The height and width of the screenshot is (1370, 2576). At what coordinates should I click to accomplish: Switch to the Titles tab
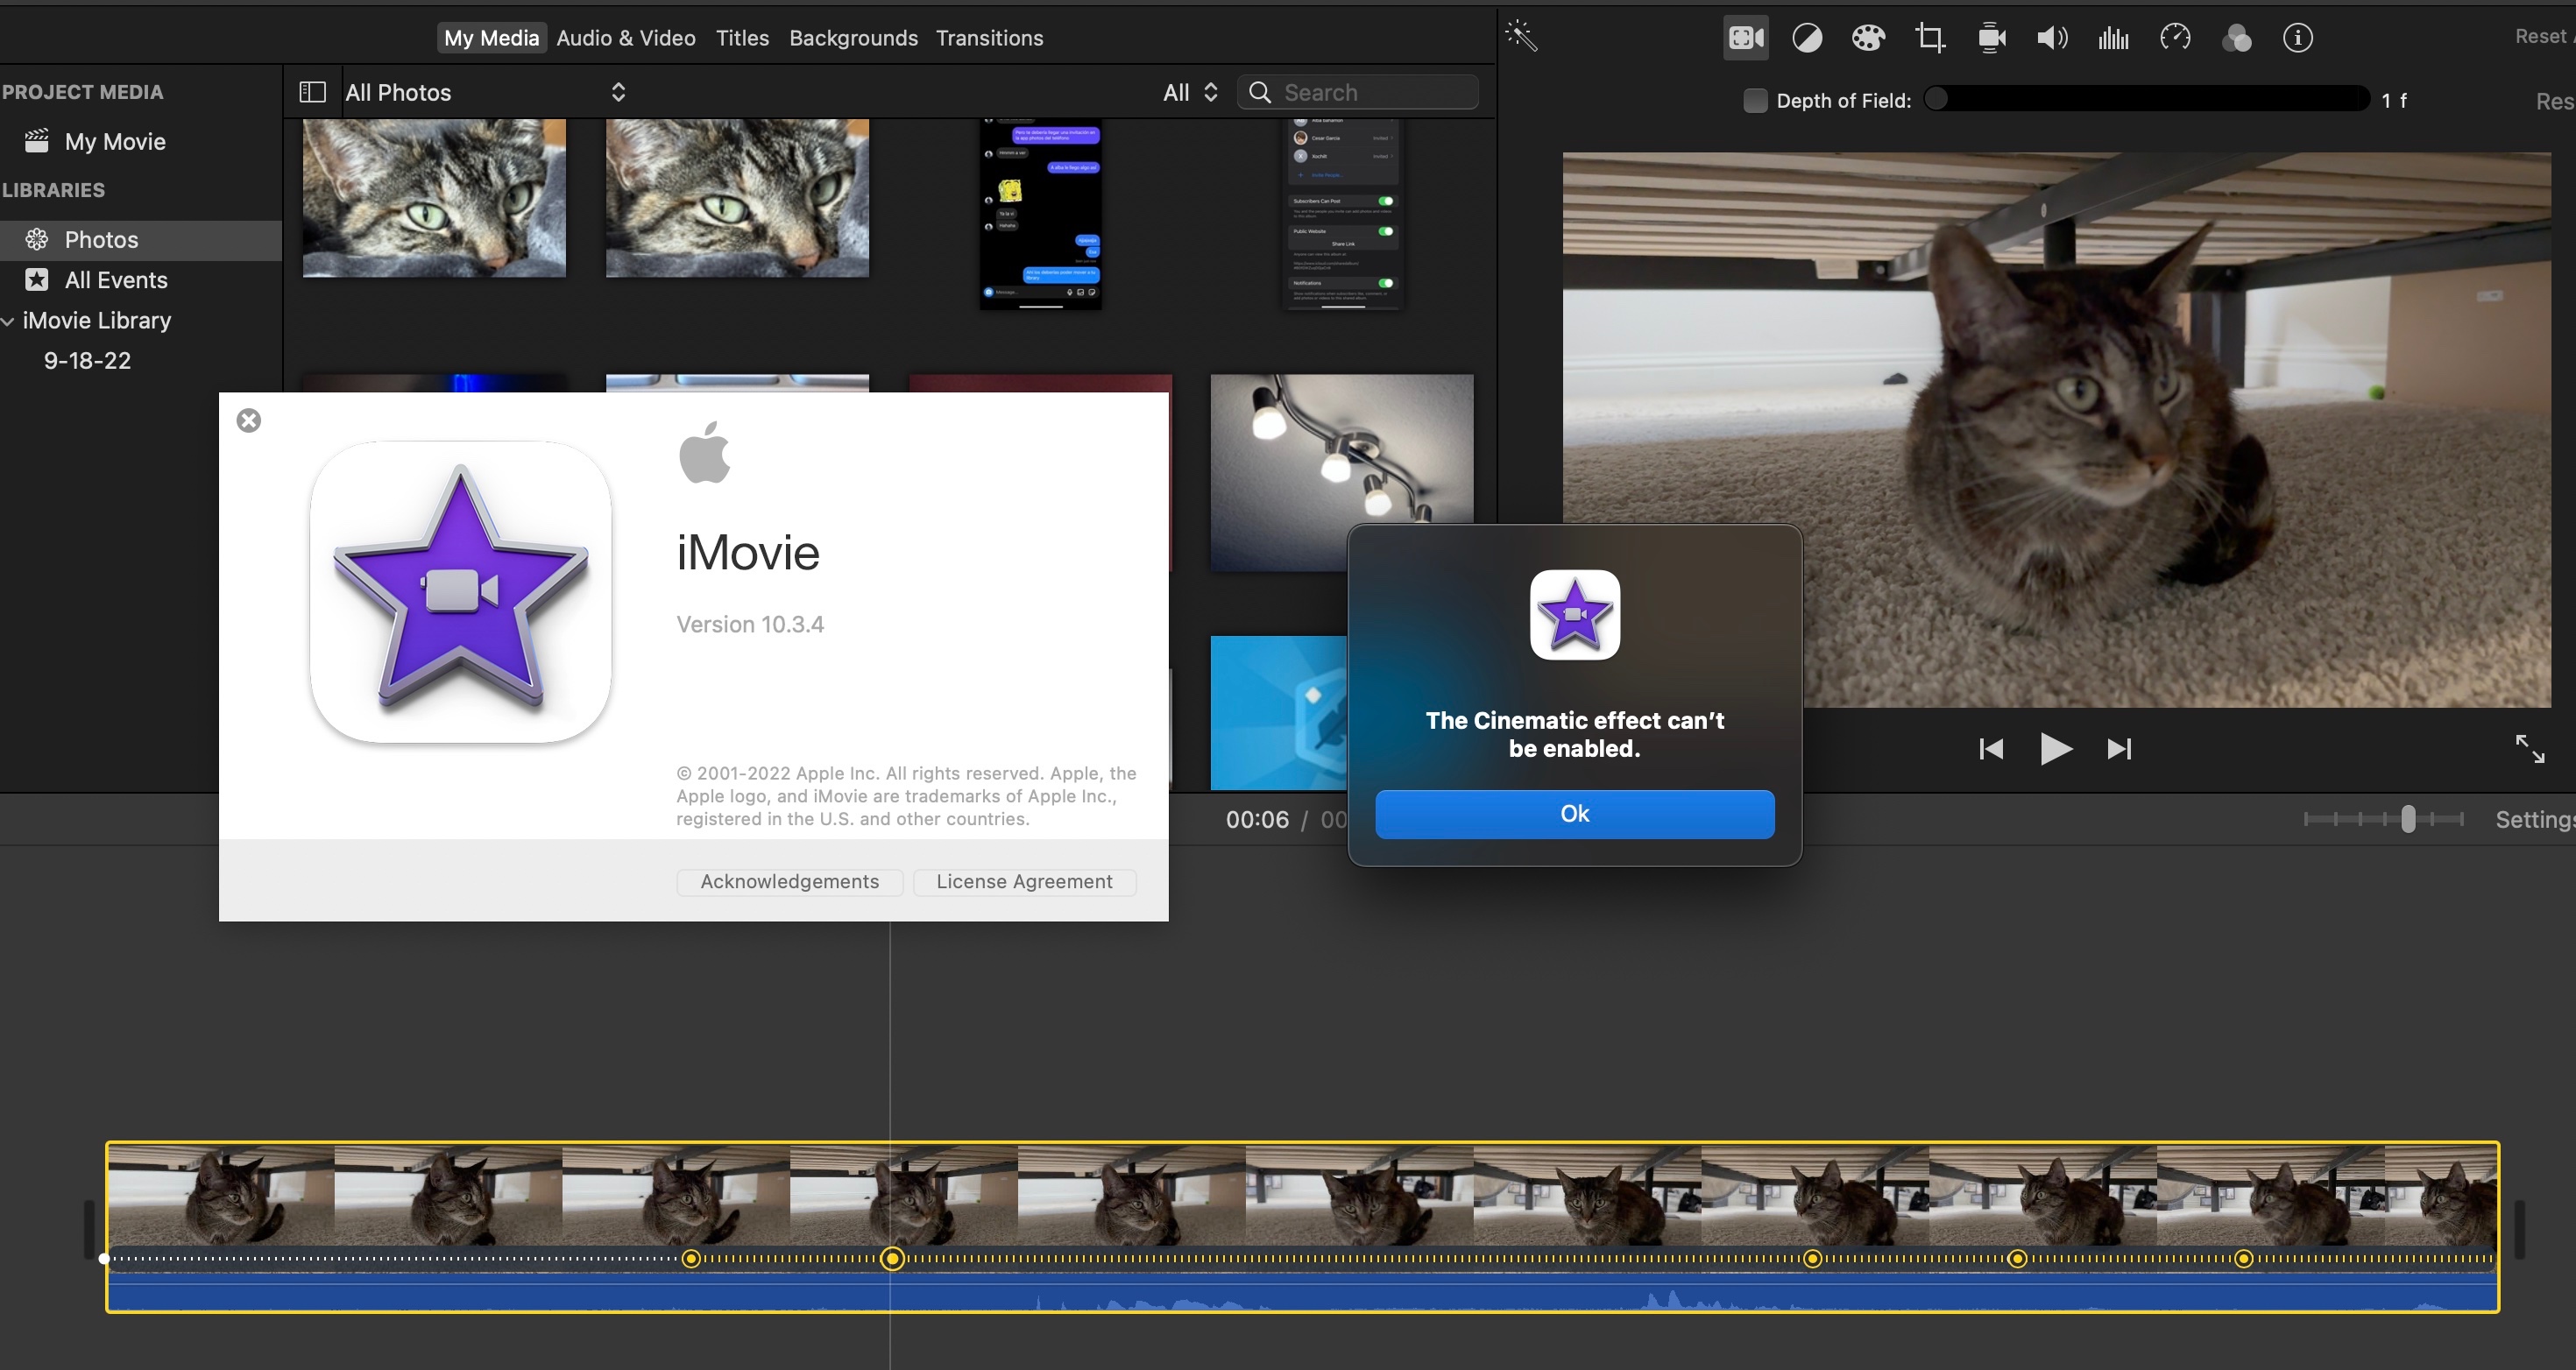pyautogui.click(x=742, y=38)
